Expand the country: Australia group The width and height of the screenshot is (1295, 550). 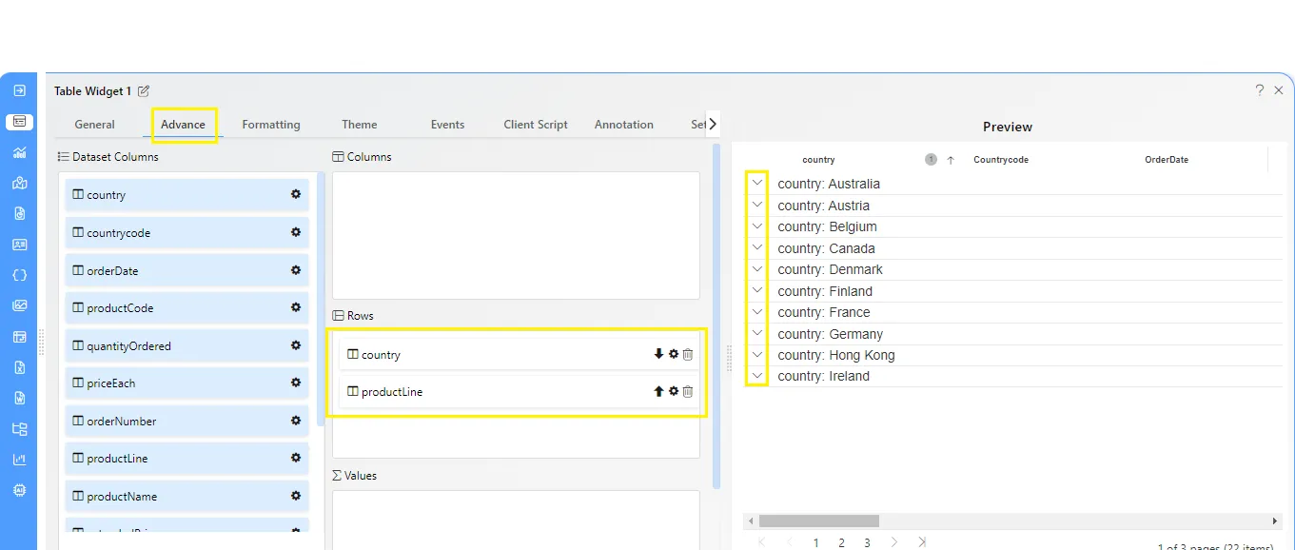coord(757,183)
